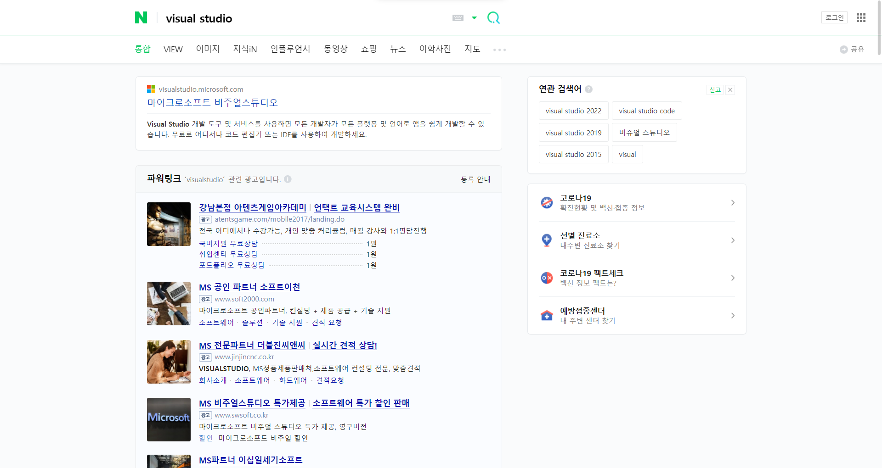
Task: Click the 코로나19 status icon
Action: click(x=547, y=202)
